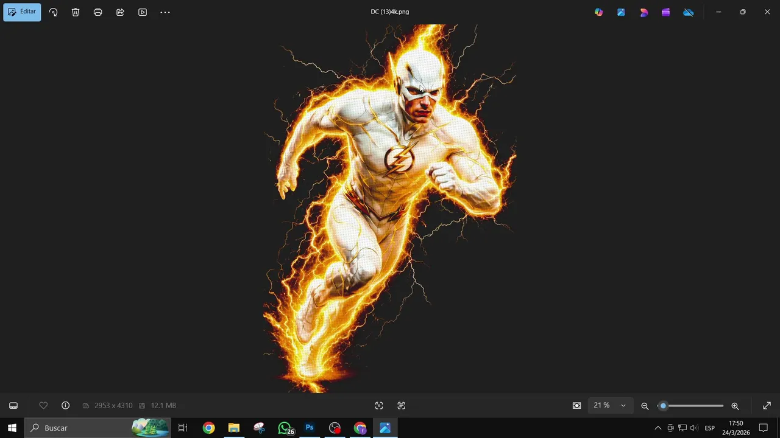Toggle the filmstrip view icon
780x438 pixels.
pyautogui.click(x=13, y=406)
